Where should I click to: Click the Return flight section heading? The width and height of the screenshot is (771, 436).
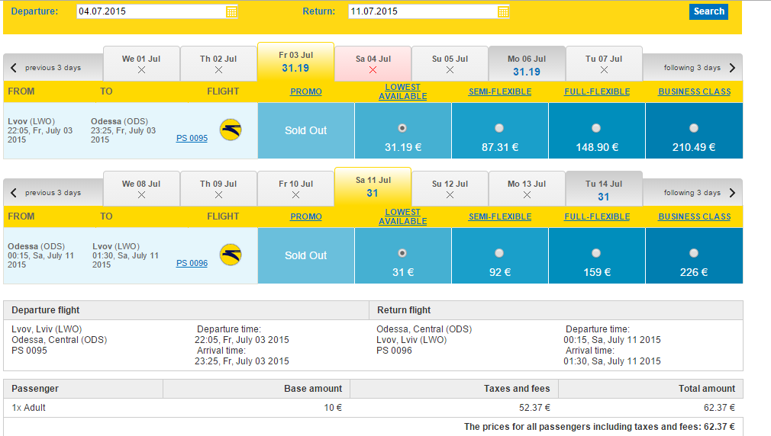coord(404,309)
